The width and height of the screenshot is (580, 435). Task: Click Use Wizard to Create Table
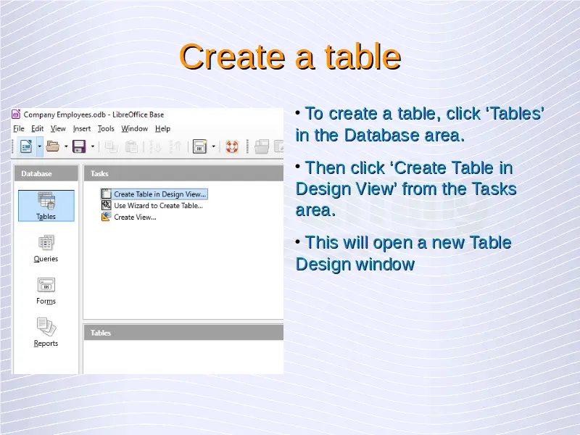click(152, 206)
